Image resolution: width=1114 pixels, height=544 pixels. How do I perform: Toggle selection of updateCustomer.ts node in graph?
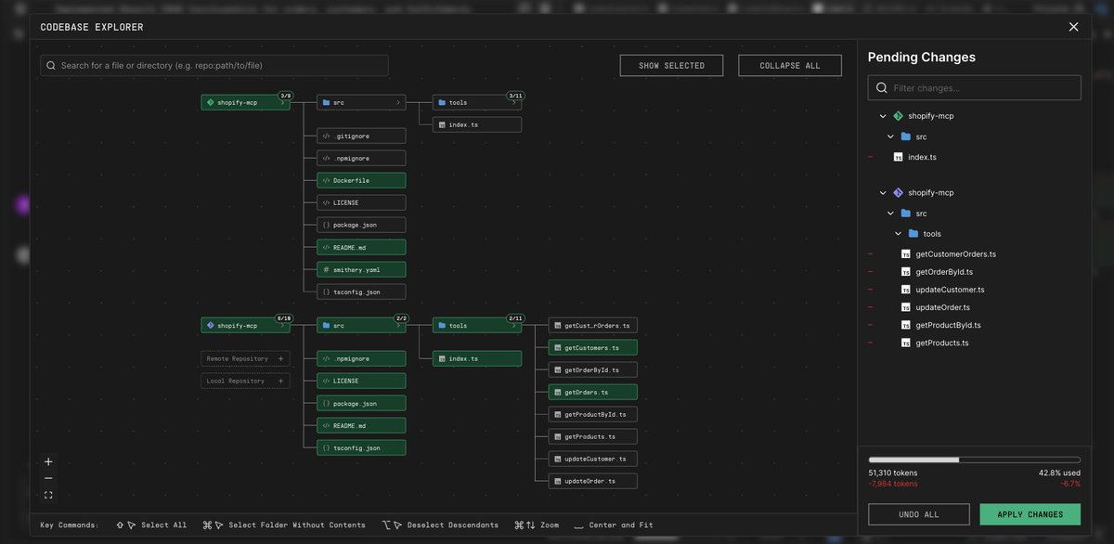[593, 459]
